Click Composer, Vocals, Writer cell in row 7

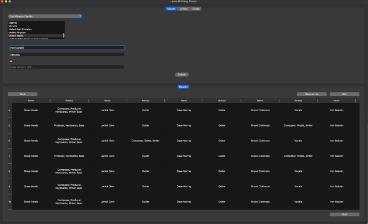[298, 156]
